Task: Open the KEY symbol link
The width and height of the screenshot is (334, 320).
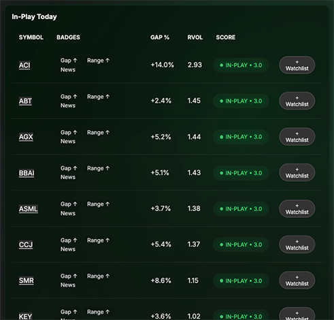Action: tap(25, 317)
